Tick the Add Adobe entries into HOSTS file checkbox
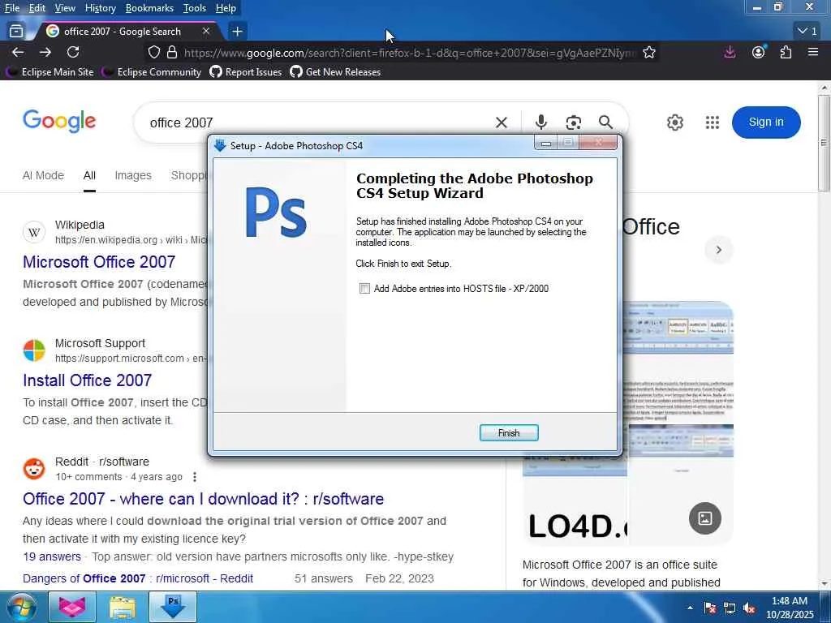This screenshot has height=623, width=831. pos(364,289)
